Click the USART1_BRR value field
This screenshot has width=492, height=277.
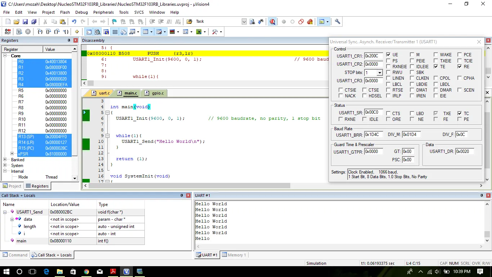pos(374,135)
